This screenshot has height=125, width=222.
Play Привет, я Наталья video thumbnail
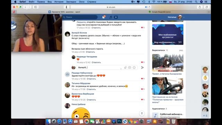[168, 62]
